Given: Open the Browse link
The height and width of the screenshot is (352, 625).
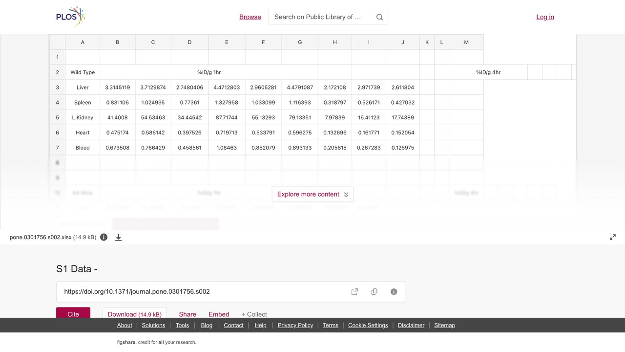Looking at the screenshot, I should (250, 17).
